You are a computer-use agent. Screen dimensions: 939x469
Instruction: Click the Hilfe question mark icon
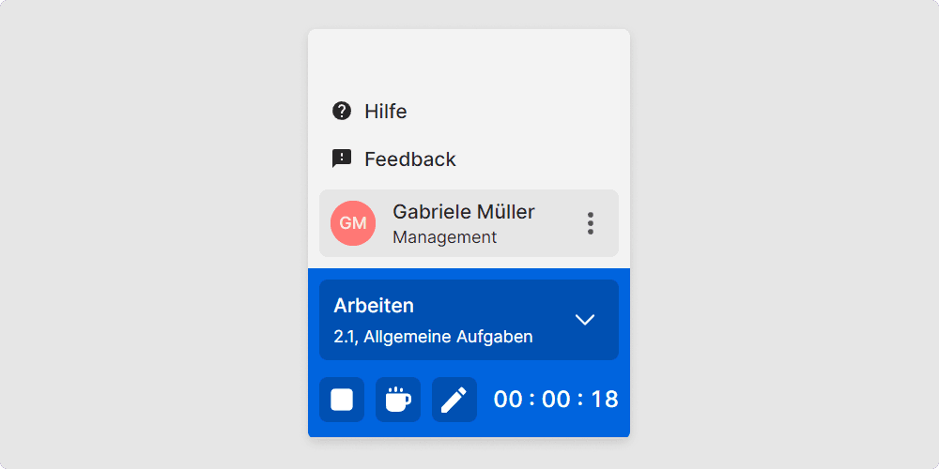[342, 112]
